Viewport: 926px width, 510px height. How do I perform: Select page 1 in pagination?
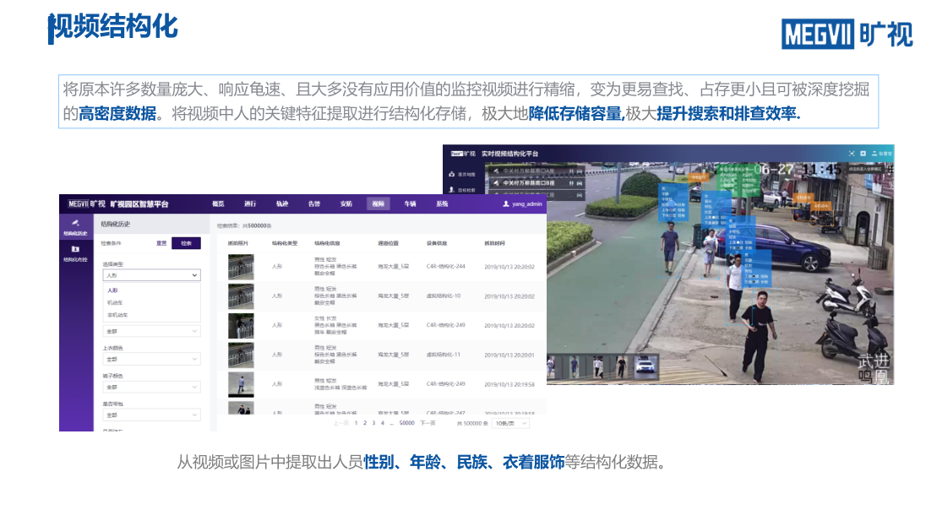click(x=356, y=423)
